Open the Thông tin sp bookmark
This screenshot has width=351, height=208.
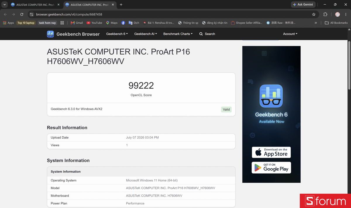pyautogui.click(x=188, y=23)
